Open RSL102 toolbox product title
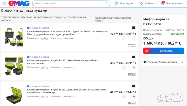This screenshot has width=187, height=106. click(x=63, y=62)
